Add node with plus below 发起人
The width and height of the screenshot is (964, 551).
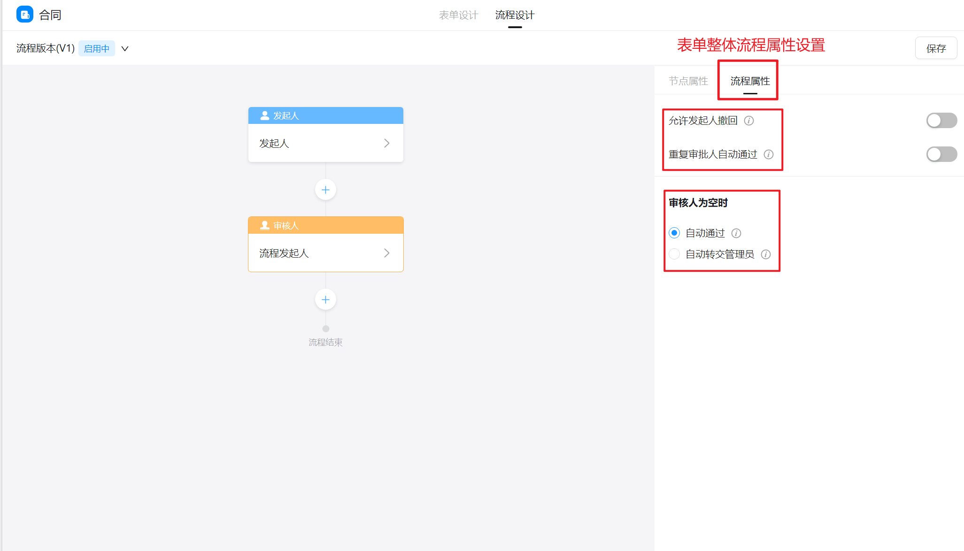[x=325, y=190]
